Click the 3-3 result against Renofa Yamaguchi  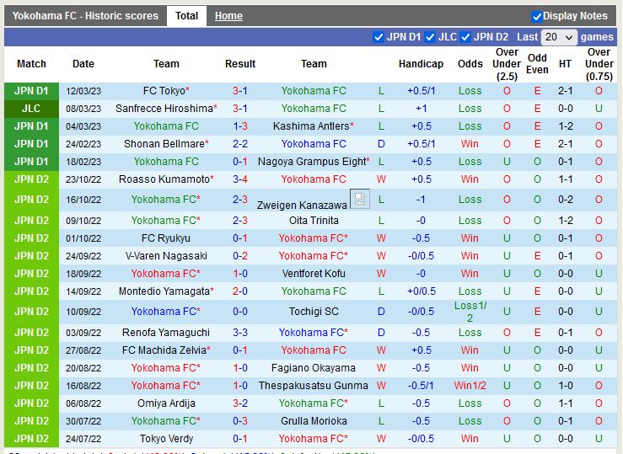tap(240, 333)
